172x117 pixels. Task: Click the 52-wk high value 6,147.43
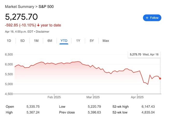pyautogui.click(x=155, y=107)
